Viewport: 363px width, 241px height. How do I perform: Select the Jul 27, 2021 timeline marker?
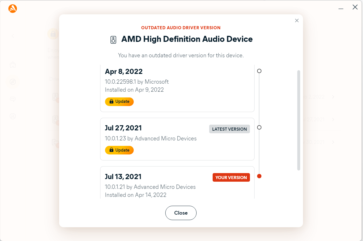click(x=259, y=128)
